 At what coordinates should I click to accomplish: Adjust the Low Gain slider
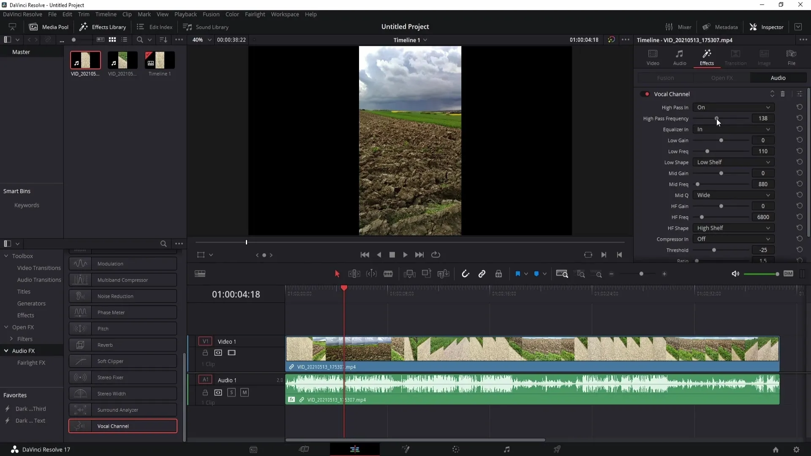pyautogui.click(x=721, y=140)
